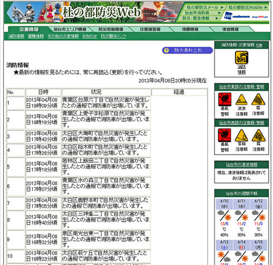Select row 8 status about 太白区三神峯二丁目
273x265 pixels.
click(x=106, y=220)
